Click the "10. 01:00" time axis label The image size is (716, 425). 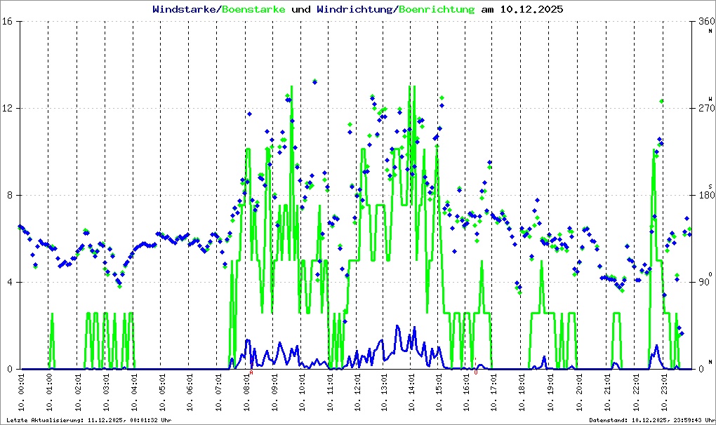49,391
